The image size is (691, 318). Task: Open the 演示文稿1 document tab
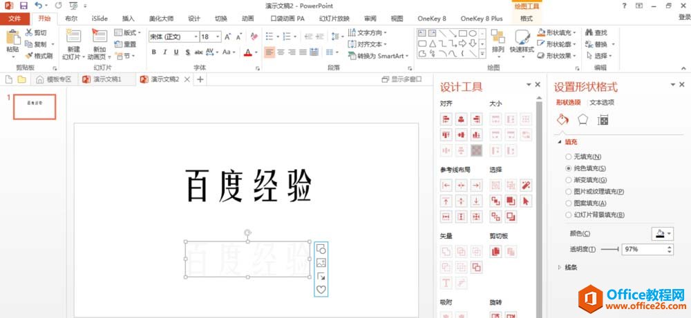click(107, 79)
